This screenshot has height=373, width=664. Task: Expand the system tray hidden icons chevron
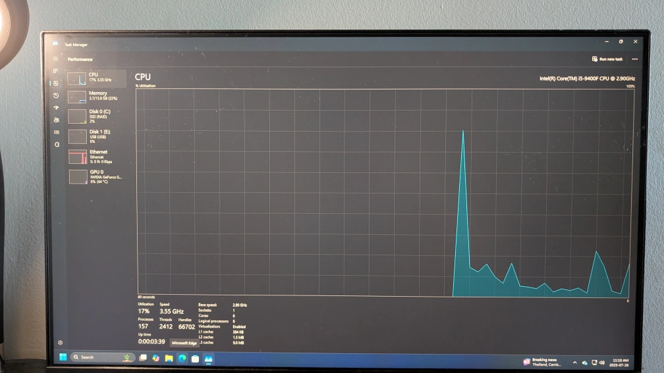[574, 362]
